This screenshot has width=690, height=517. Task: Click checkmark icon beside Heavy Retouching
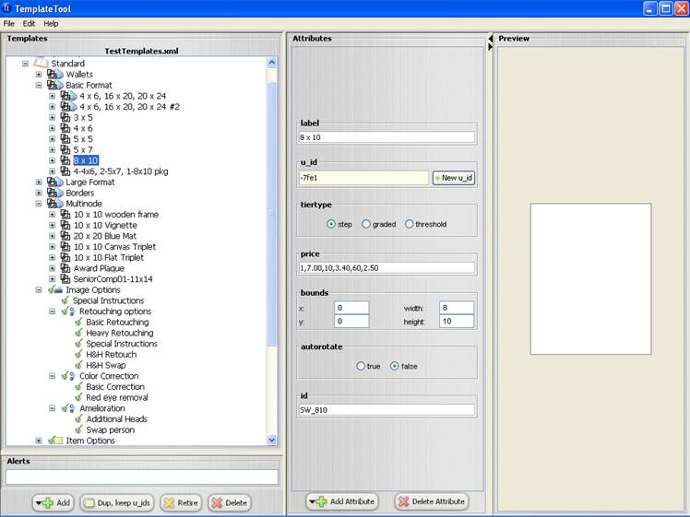[x=78, y=333]
